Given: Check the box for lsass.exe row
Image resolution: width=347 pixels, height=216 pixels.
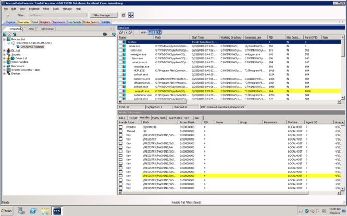Looking at the screenshot, I should pos(121,58).
